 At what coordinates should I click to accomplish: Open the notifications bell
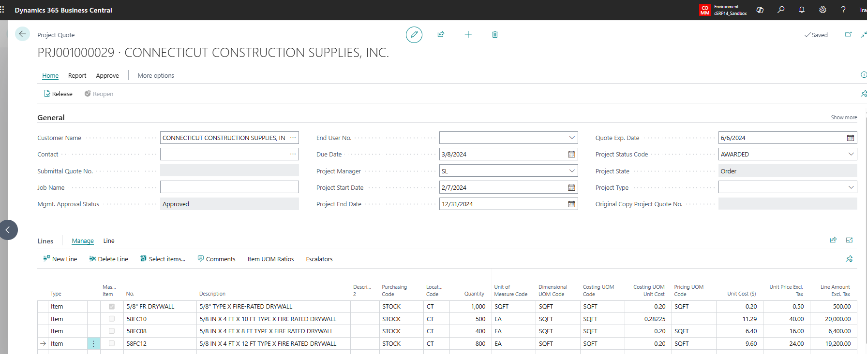pos(801,10)
